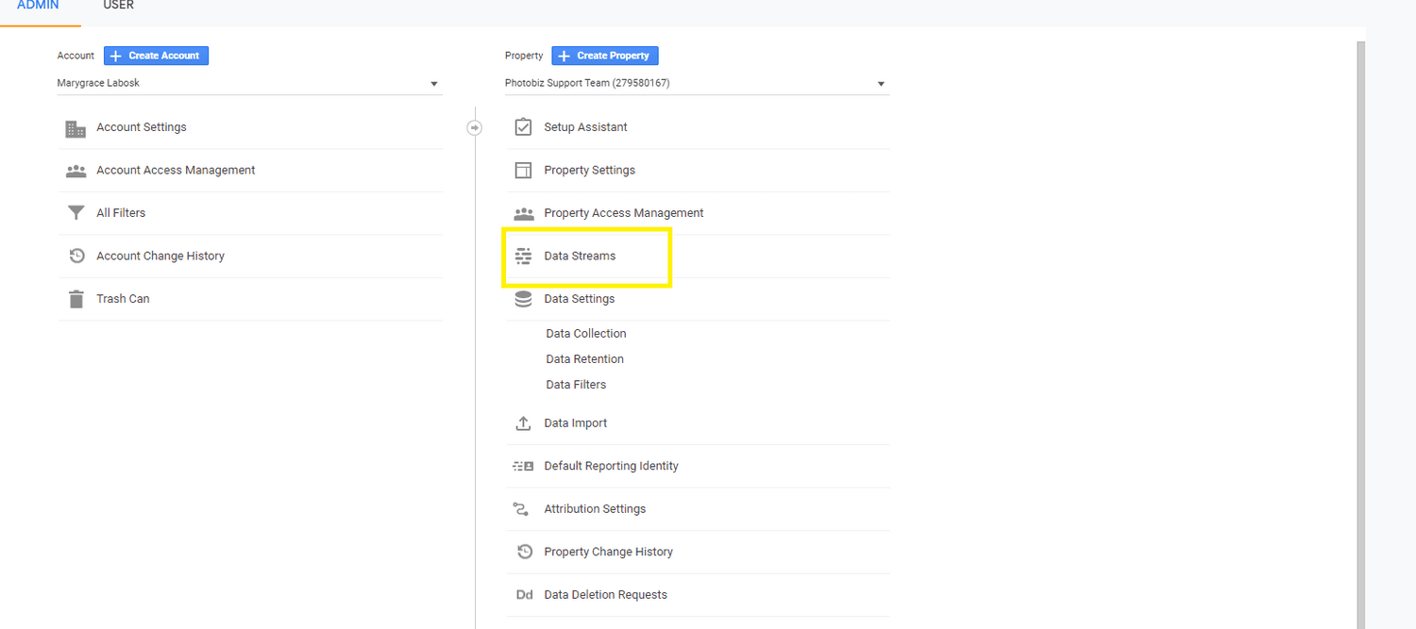Click the Create Account button

click(156, 56)
